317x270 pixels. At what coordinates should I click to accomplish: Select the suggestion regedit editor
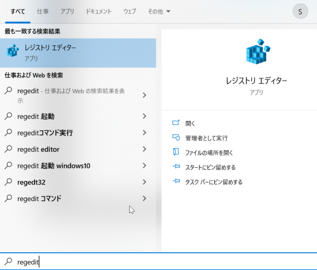[78, 149]
